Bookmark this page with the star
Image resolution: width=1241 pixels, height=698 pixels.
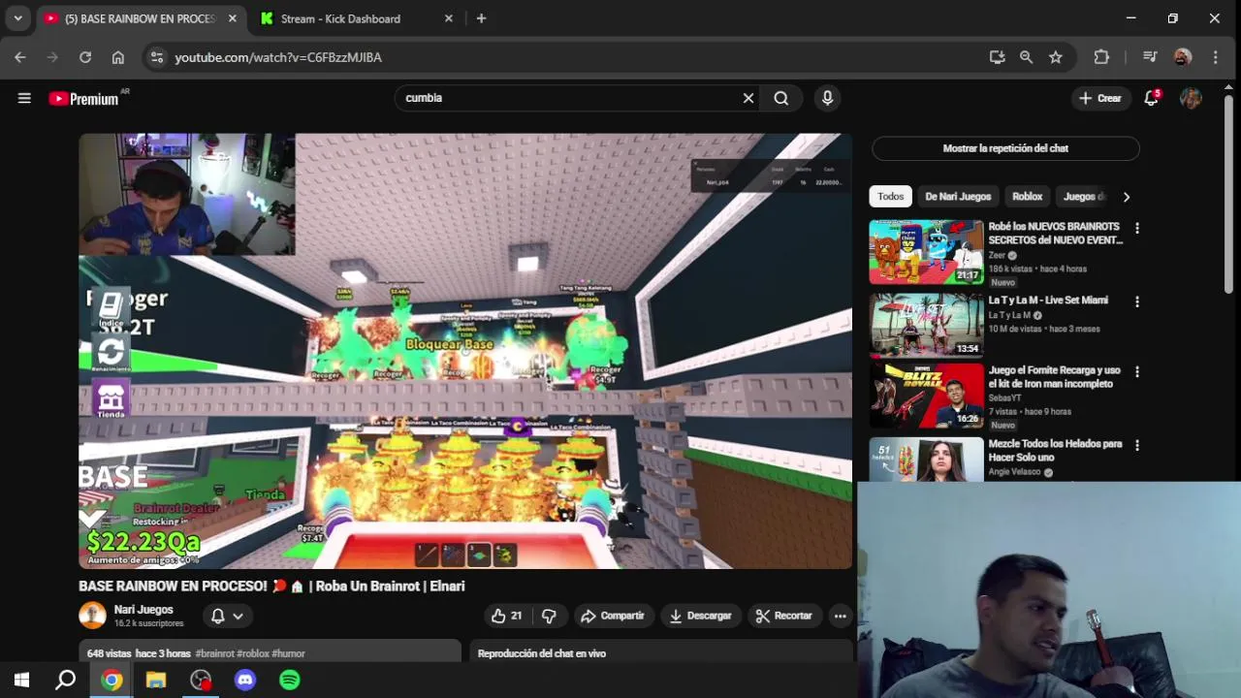pyautogui.click(x=1055, y=57)
